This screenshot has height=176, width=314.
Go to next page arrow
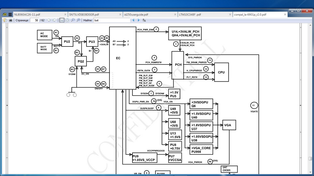point(54,20)
